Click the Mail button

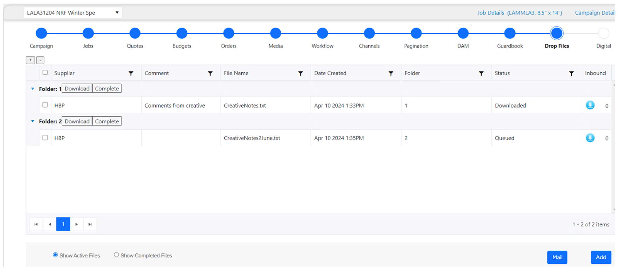click(x=557, y=257)
